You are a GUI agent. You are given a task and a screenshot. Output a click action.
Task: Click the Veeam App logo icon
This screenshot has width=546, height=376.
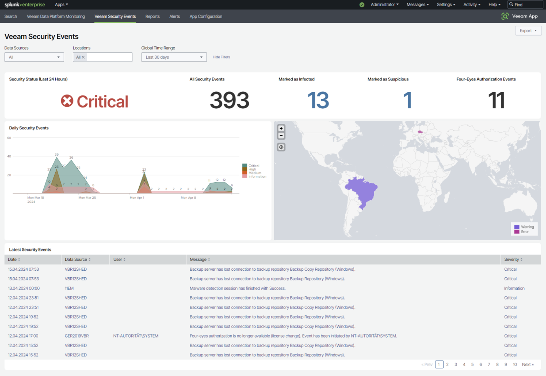(x=505, y=16)
